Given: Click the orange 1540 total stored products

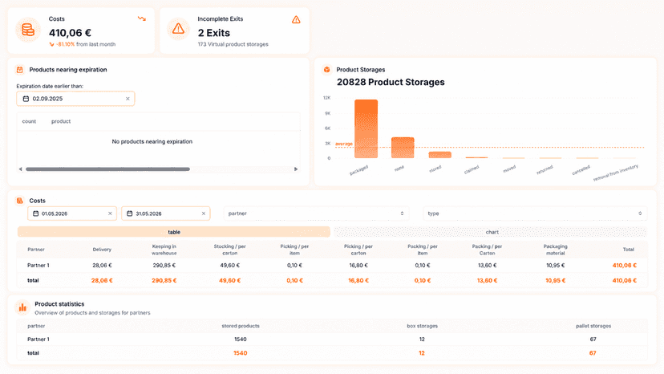Looking at the screenshot, I should [x=240, y=353].
